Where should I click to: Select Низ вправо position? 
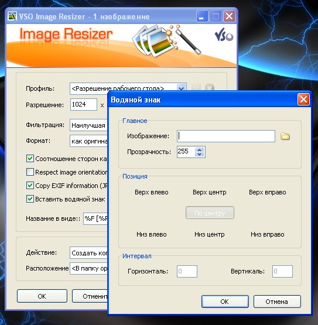coord(268,234)
